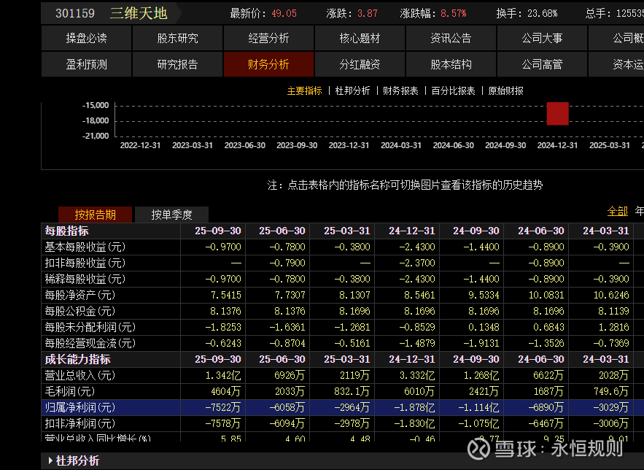
Task: Jump to 财务报表 sub-navigation link
Action: pos(400,90)
